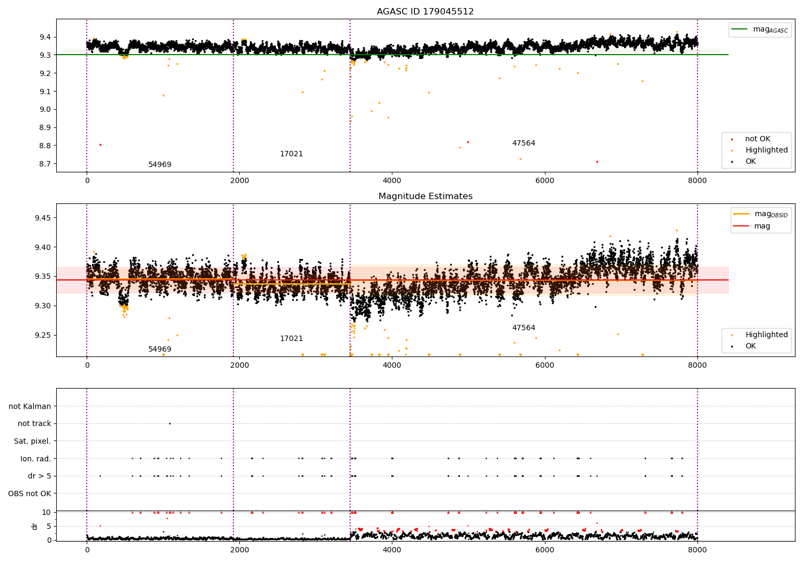Click the '2000' x tick under the top plot
Screen dimensions: 803x562
[x=239, y=181]
